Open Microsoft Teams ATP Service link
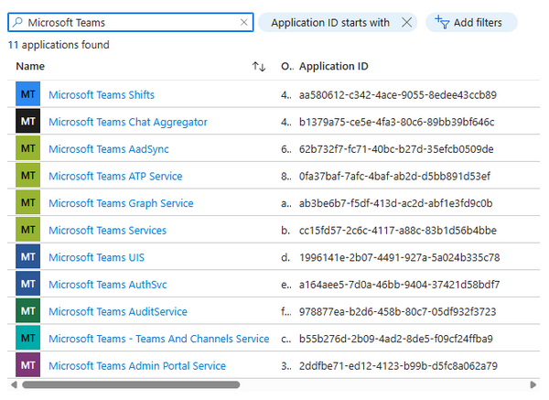 [115, 176]
